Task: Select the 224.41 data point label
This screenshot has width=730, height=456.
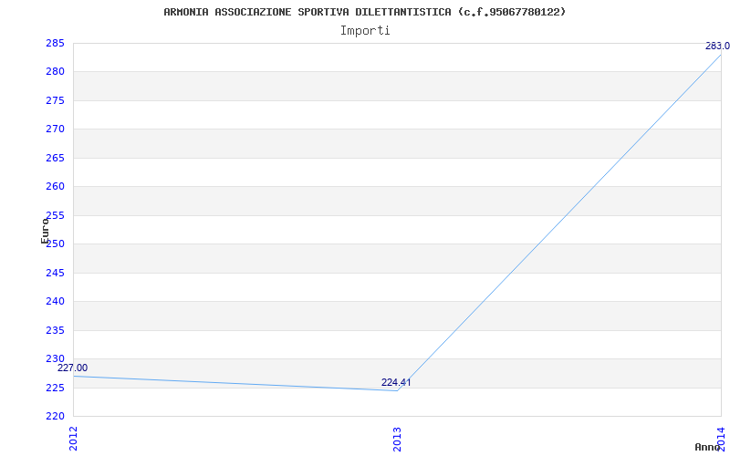Action: pos(396,382)
